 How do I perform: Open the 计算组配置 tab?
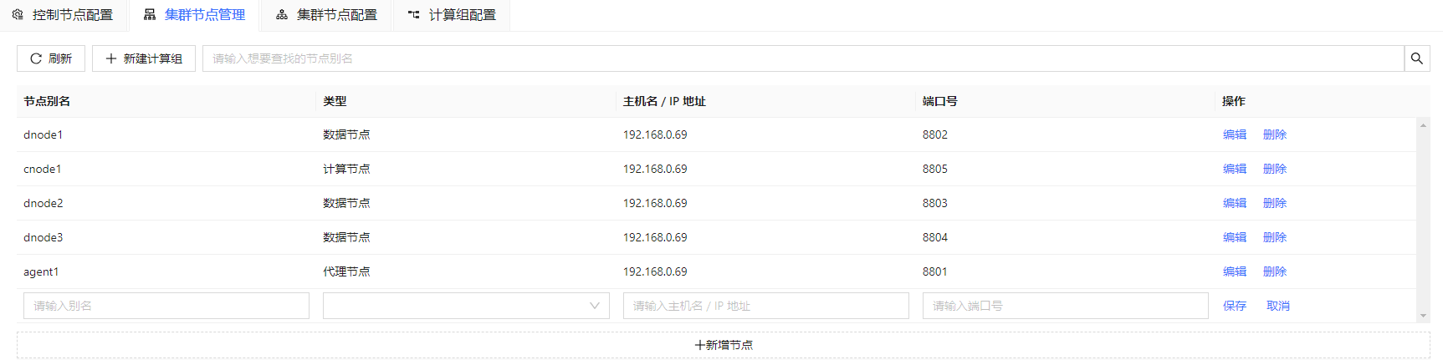pyautogui.click(x=452, y=15)
